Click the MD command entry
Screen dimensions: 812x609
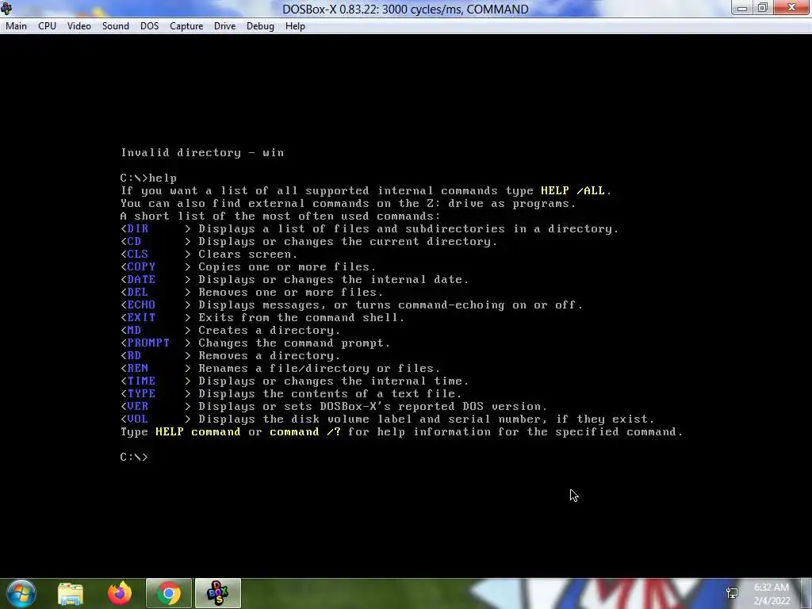click(134, 331)
